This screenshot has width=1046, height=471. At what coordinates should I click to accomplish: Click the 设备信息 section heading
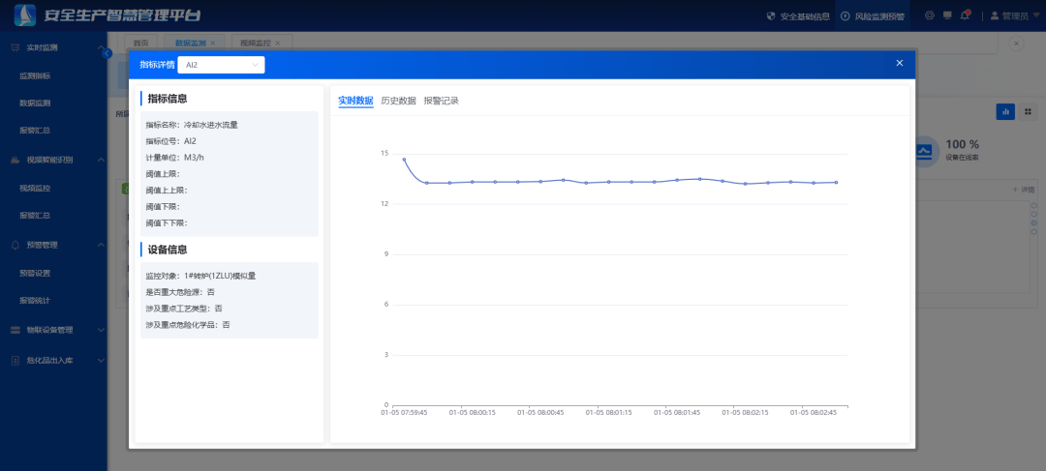(x=167, y=250)
